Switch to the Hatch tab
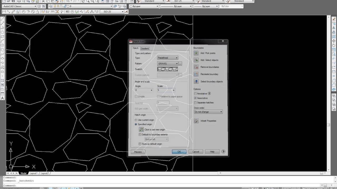This screenshot has width=337, height=189. [135, 48]
